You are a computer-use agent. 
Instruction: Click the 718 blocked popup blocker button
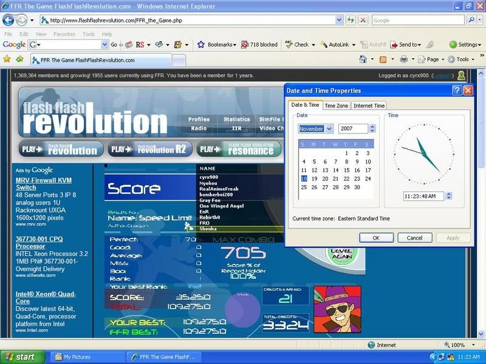(259, 44)
